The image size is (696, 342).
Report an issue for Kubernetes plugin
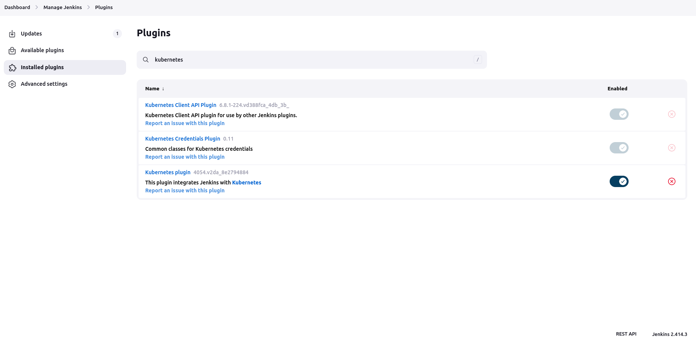pos(185,190)
